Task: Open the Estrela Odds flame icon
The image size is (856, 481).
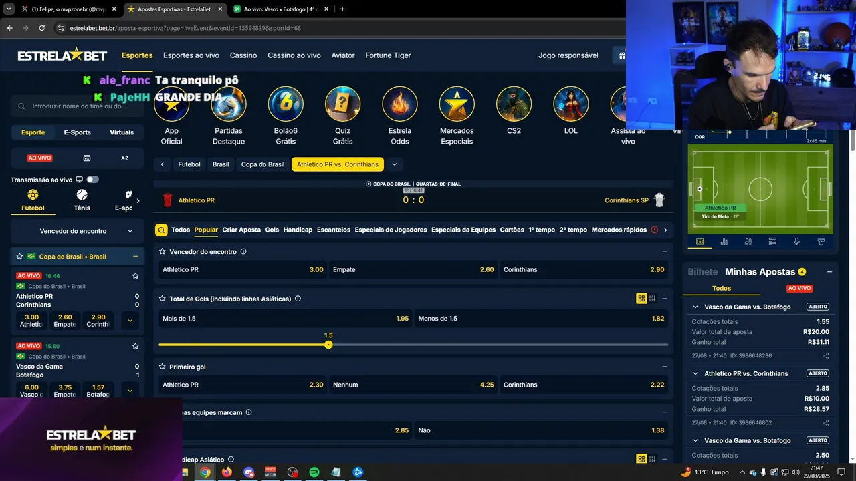Action: [x=400, y=105]
